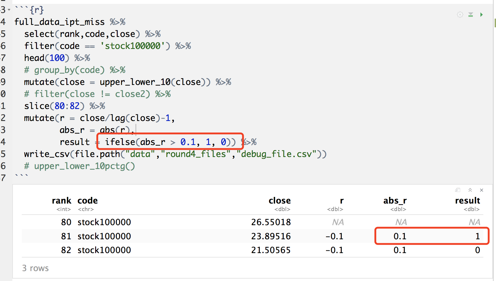
Task: Click ifelse(abs_r > 0.1, 1, 0) expression
Action: tap(168, 142)
